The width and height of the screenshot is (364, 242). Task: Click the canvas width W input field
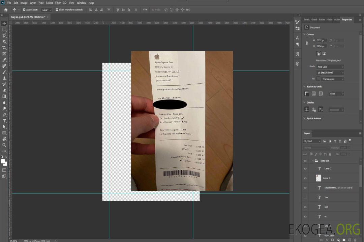point(322,40)
